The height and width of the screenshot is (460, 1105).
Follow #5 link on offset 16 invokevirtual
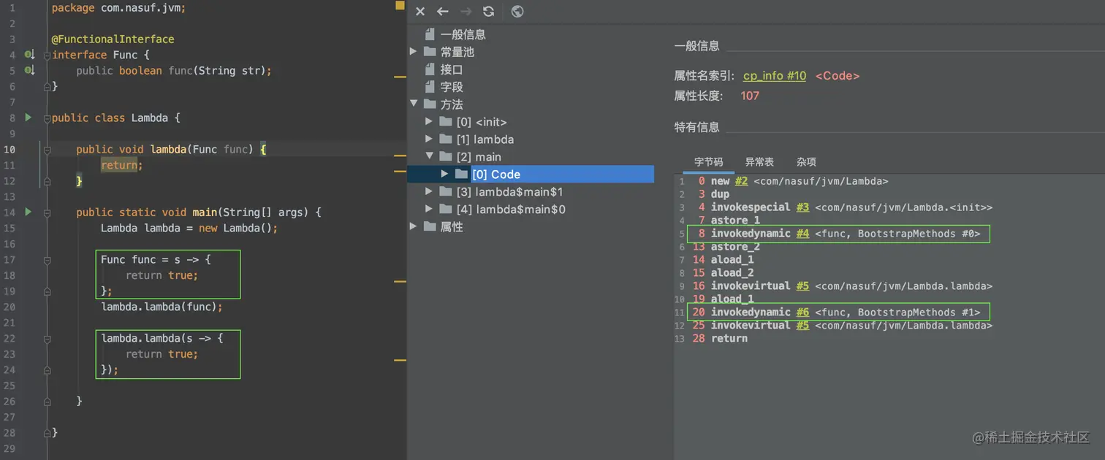pos(802,286)
